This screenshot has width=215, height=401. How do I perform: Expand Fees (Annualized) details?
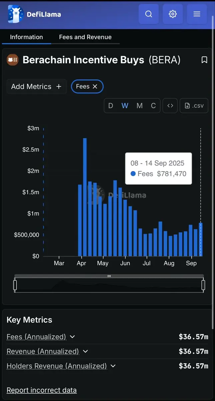click(x=72, y=337)
